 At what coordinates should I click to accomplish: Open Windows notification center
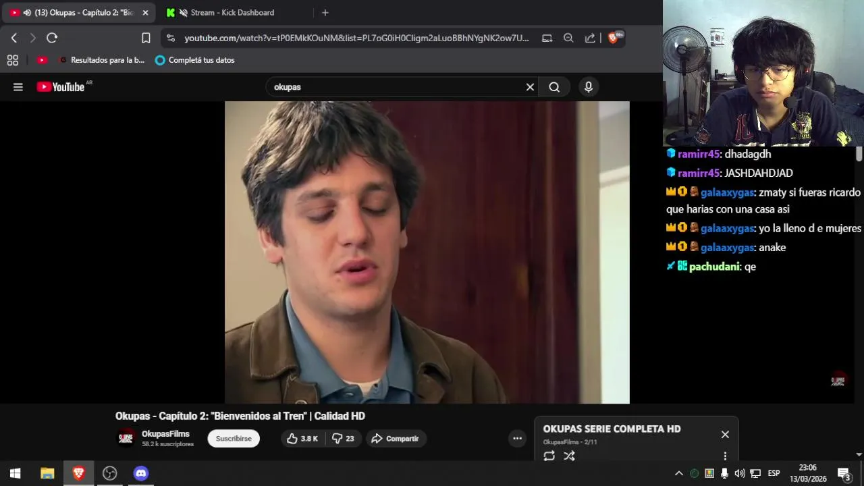click(844, 474)
